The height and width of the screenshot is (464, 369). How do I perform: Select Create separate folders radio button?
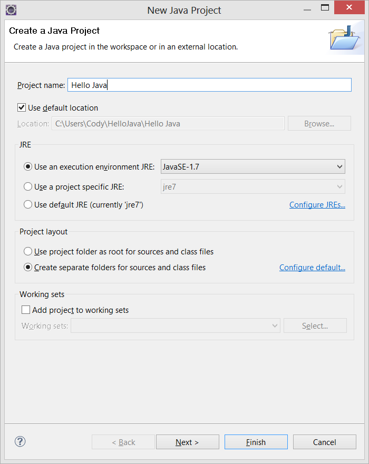pos(28,267)
